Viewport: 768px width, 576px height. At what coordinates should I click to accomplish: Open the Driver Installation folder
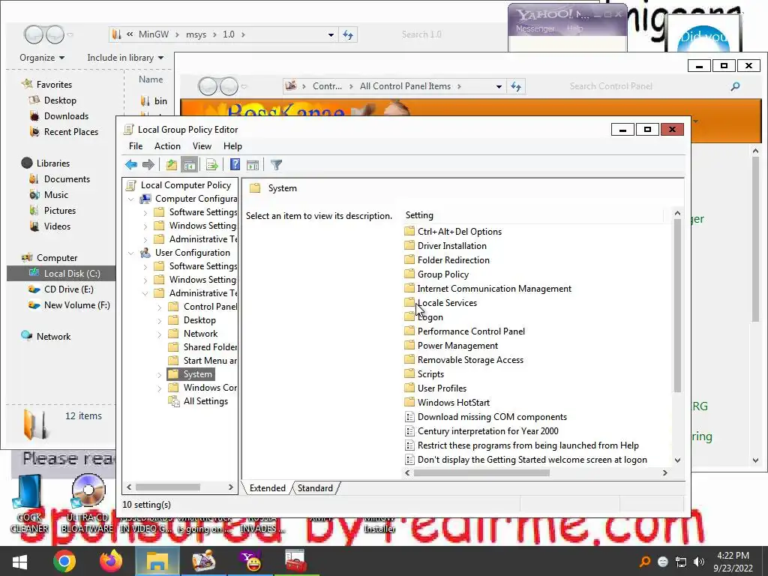[x=451, y=246]
